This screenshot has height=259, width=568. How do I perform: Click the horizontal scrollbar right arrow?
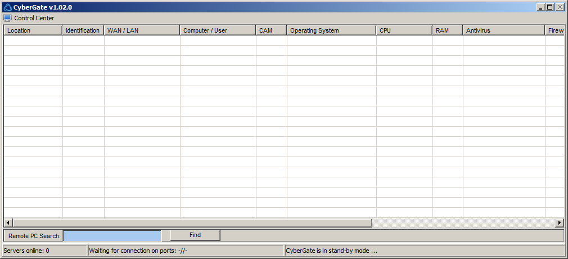point(559,223)
